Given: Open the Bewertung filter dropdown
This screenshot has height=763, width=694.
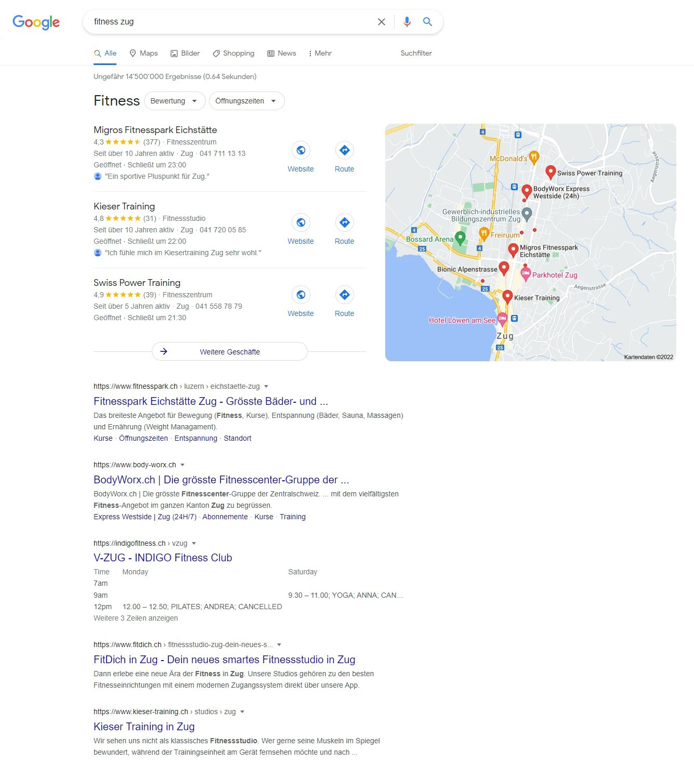Looking at the screenshot, I should click(x=174, y=101).
